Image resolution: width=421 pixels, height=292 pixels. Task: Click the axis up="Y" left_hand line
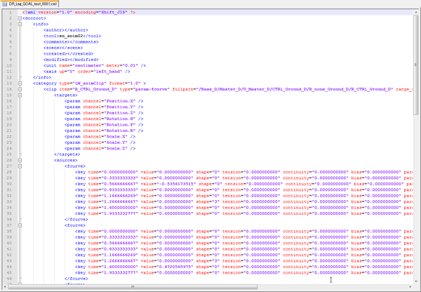[87, 72]
